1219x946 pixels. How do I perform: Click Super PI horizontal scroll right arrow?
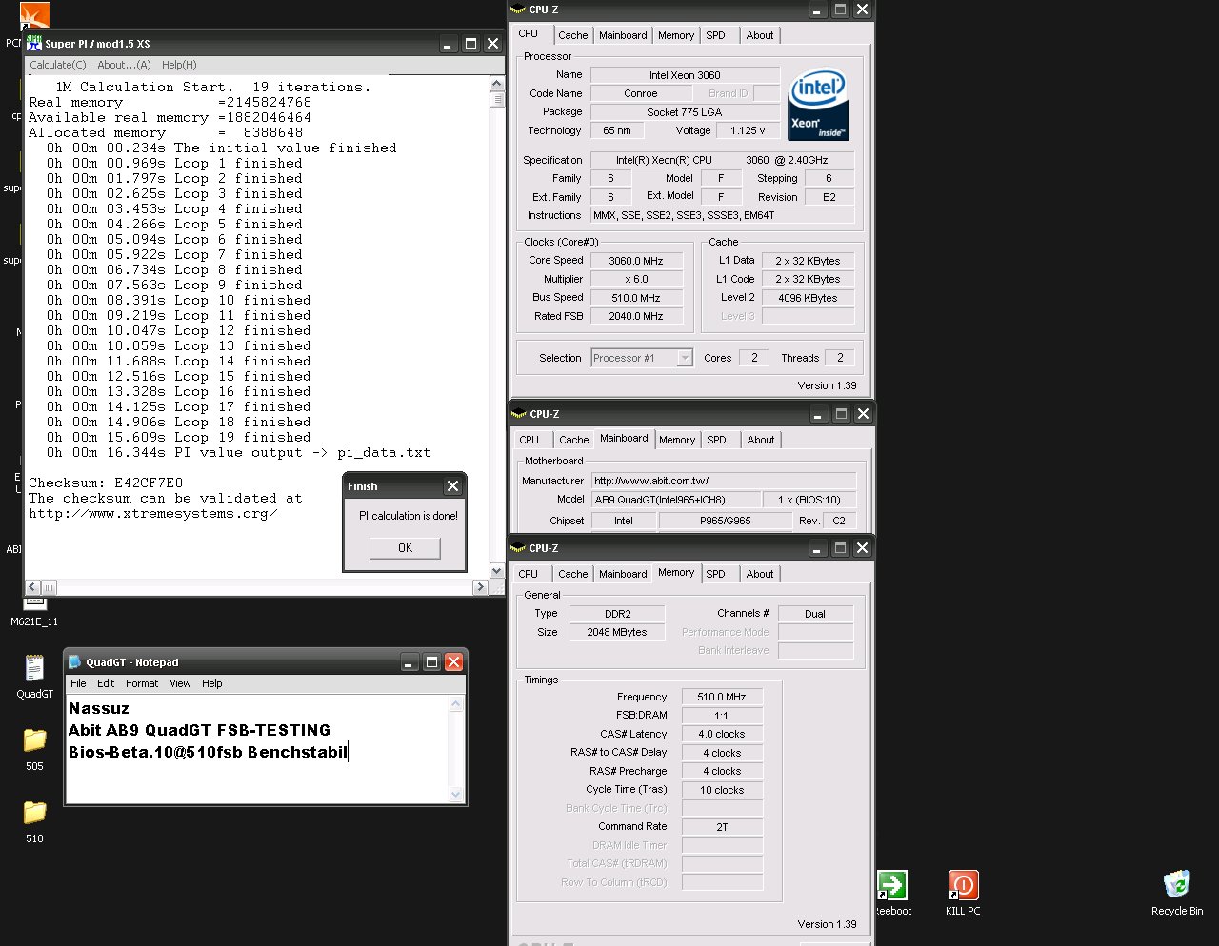(x=480, y=587)
